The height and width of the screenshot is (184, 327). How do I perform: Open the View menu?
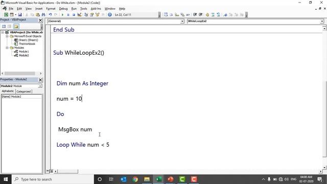[29, 9]
